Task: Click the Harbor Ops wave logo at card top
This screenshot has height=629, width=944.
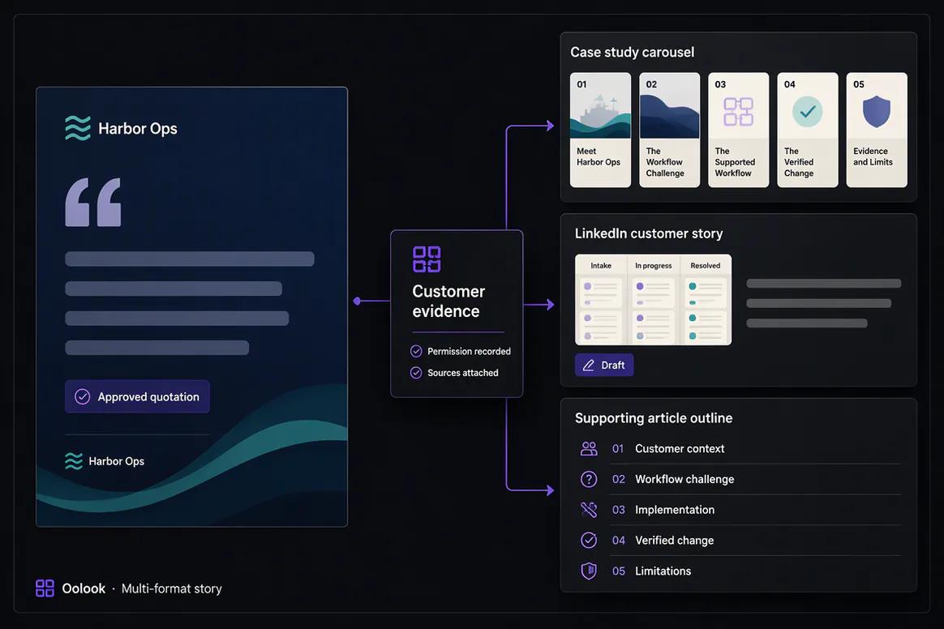Action: click(78, 128)
